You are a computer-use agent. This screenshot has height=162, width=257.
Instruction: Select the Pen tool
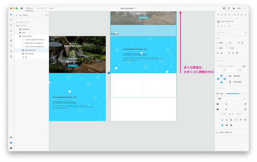(x=11, y=41)
